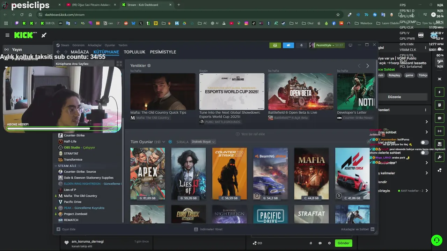
Task: Click Oyun Ekle plus icon
Action: 58,229
